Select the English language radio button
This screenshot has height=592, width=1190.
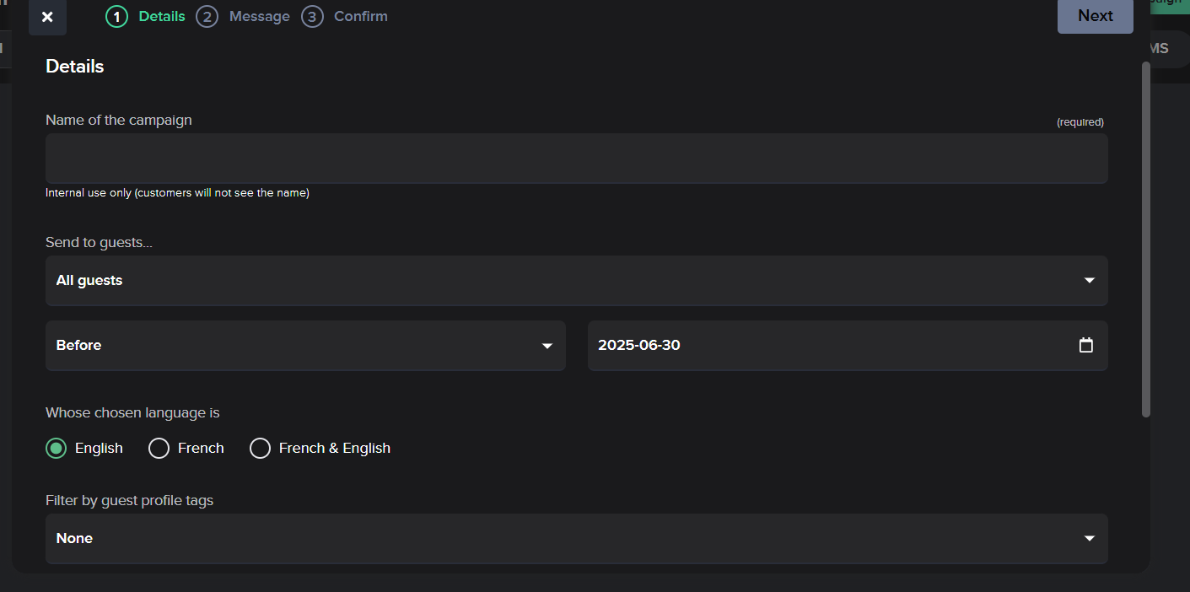(x=57, y=449)
